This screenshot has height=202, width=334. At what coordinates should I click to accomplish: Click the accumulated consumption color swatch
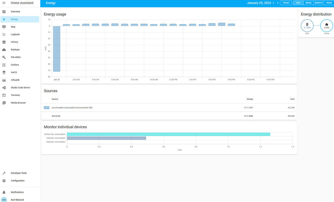(46, 108)
